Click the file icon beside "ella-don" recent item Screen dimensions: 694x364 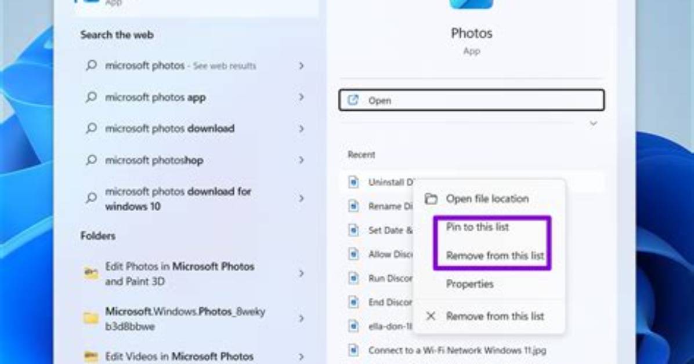[353, 326]
